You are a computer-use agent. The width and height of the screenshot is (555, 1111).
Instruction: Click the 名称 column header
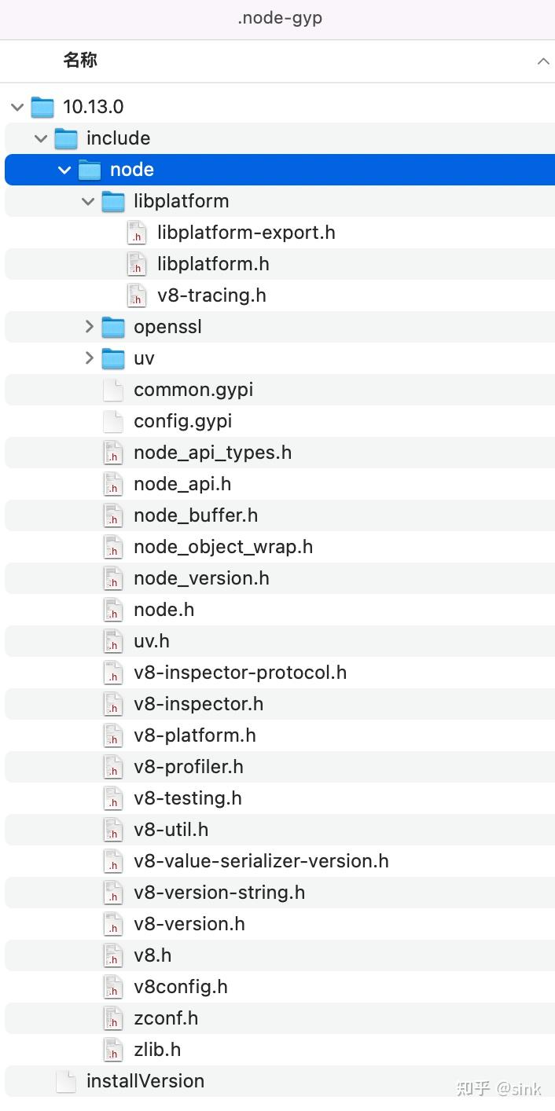pyautogui.click(x=79, y=60)
